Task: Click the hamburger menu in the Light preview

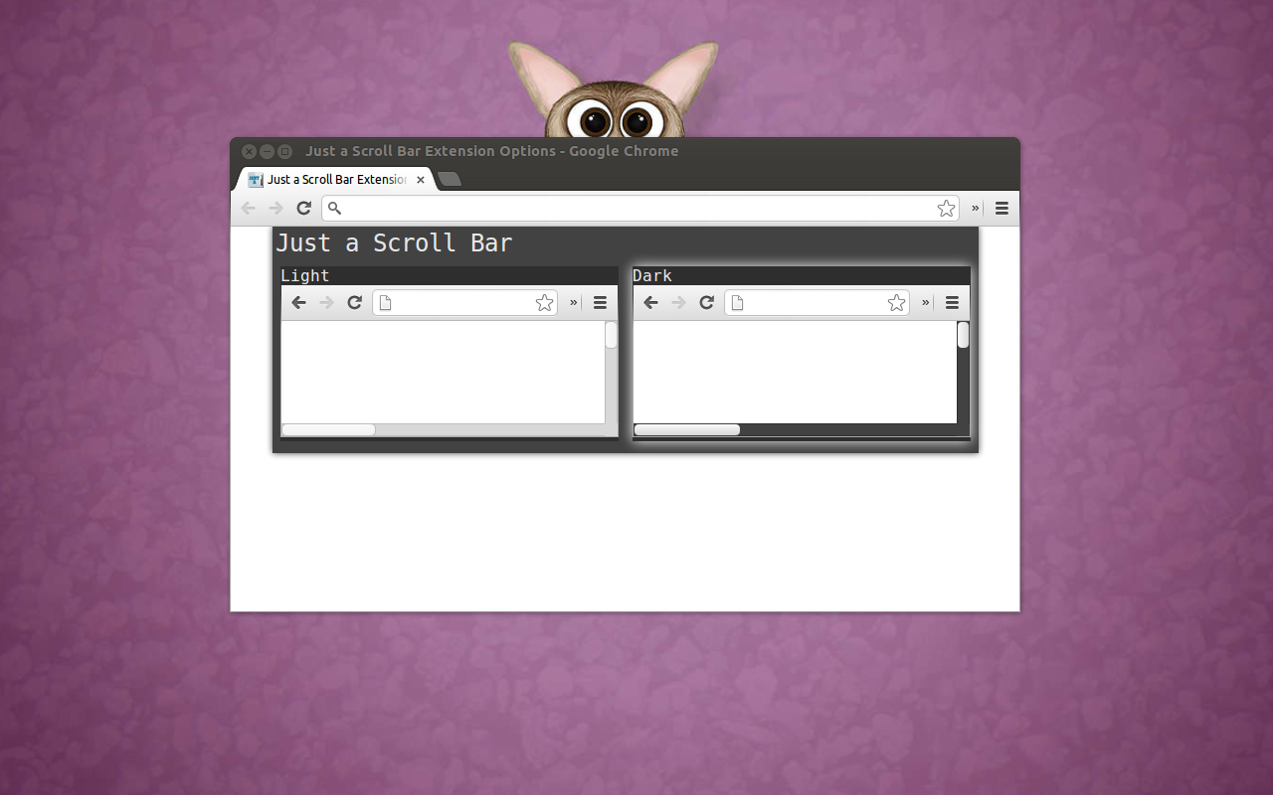Action: click(x=600, y=303)
